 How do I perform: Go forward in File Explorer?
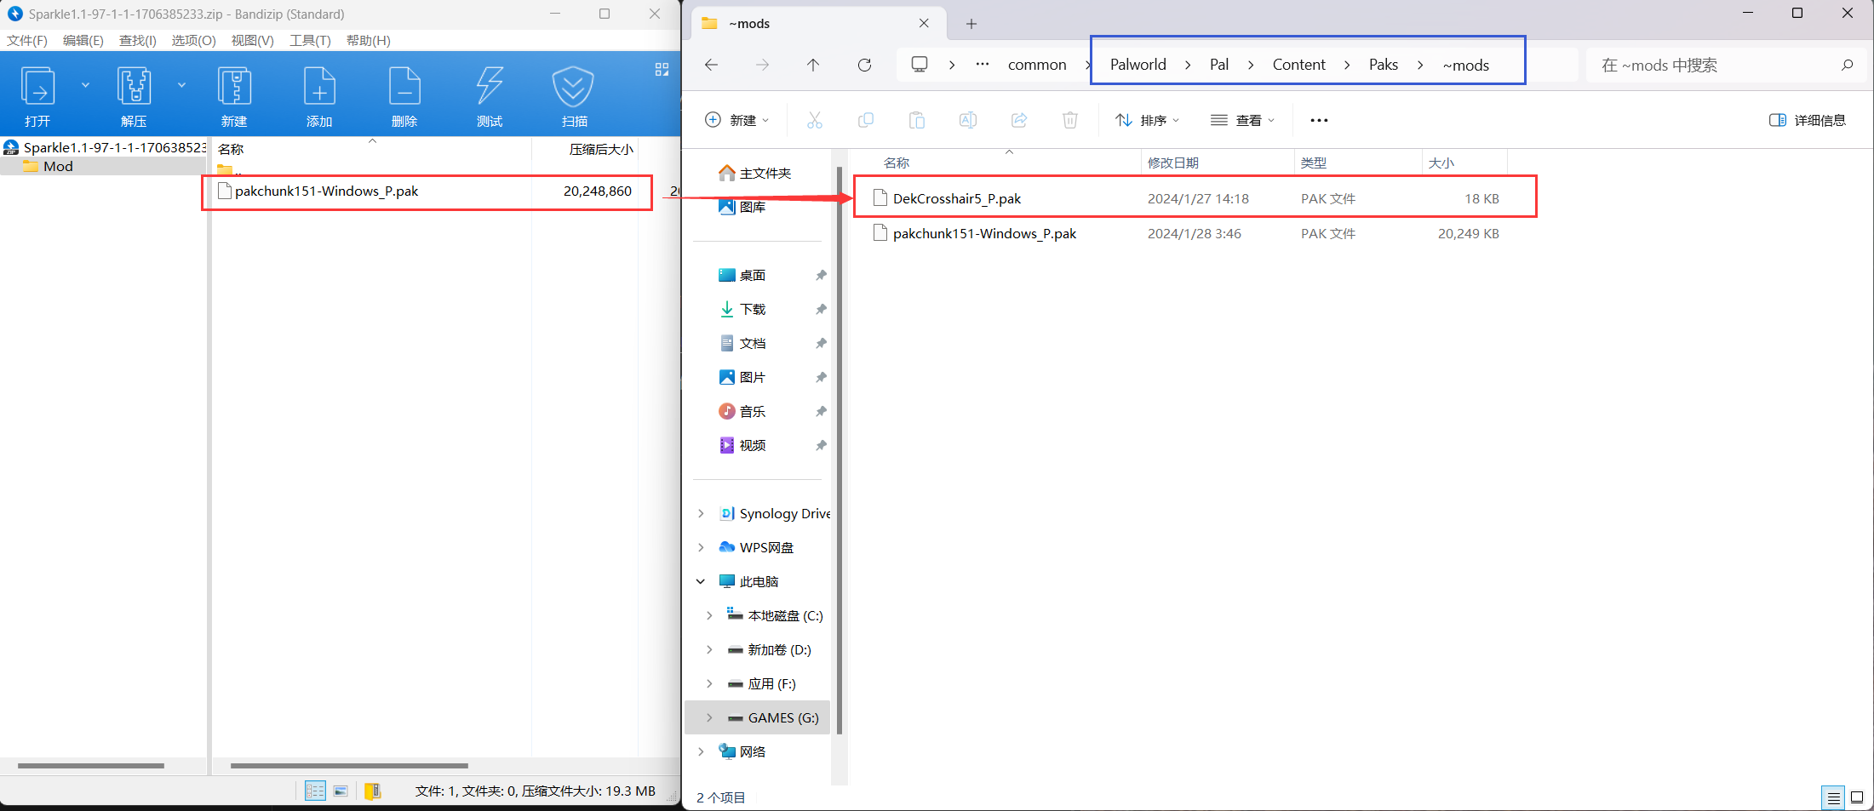tap(763, 65)
